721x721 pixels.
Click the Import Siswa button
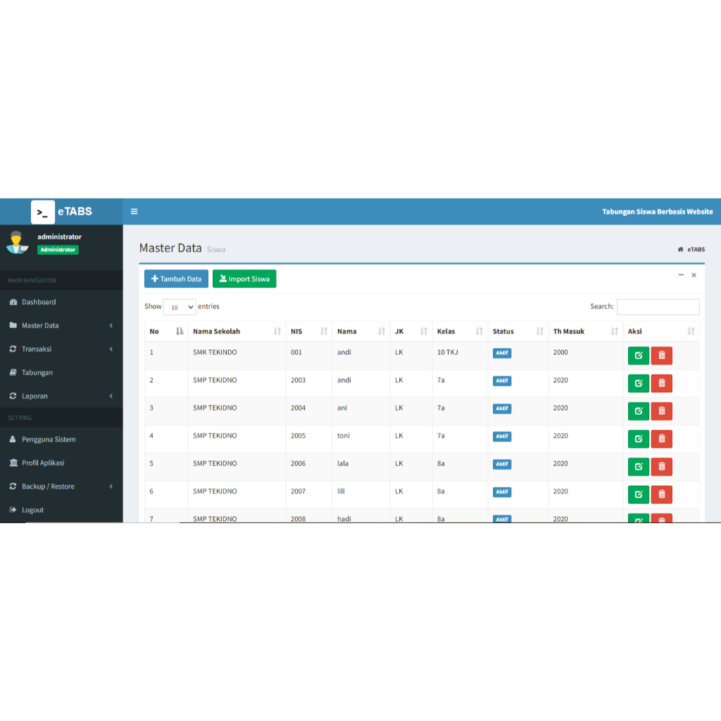coord(244,279)
